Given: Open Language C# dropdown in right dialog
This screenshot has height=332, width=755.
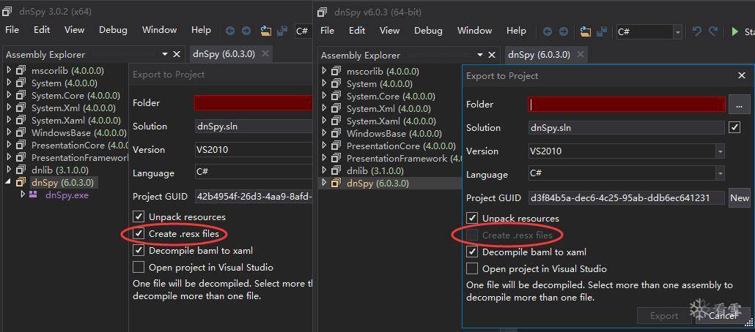Looking at the screenshot, I should [720, 173].
